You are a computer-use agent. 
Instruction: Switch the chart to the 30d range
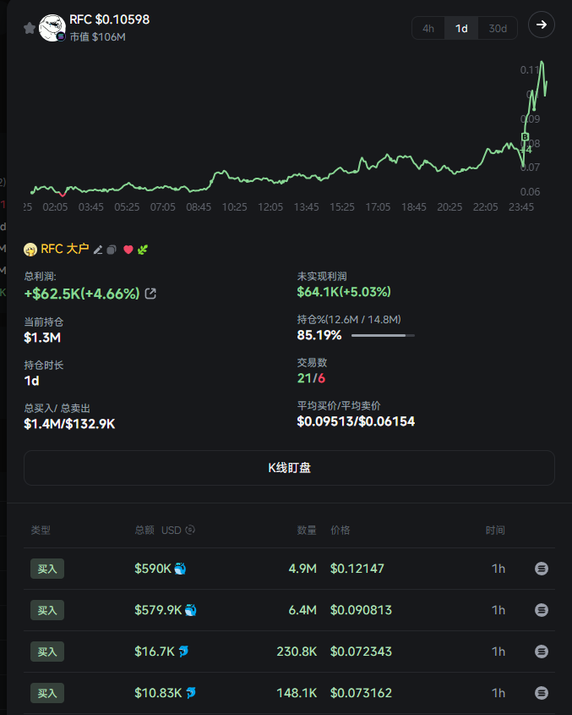point(498,28)
